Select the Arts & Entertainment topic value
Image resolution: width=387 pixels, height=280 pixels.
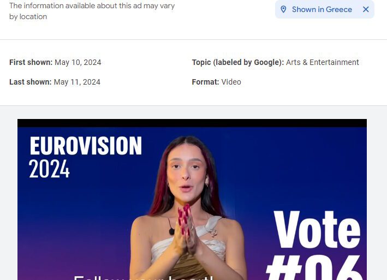click(323, 62)
